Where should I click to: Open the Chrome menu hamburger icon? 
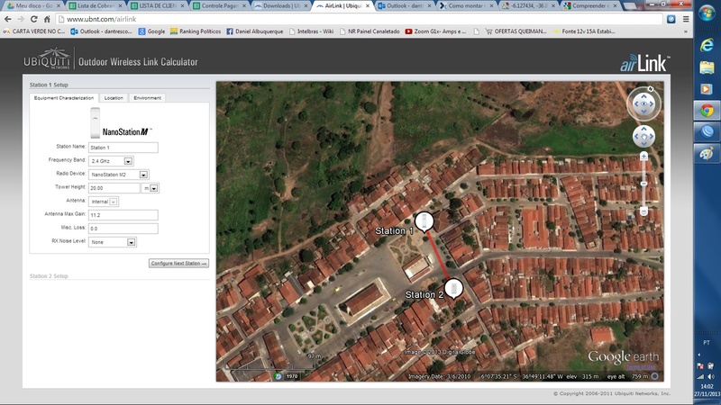pyautogui.click(x=686, y=19)
